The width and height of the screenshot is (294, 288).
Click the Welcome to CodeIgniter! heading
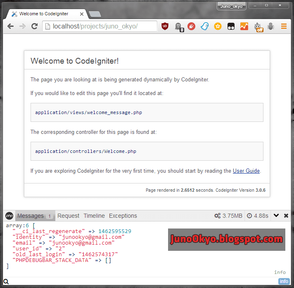click(75, 61)
